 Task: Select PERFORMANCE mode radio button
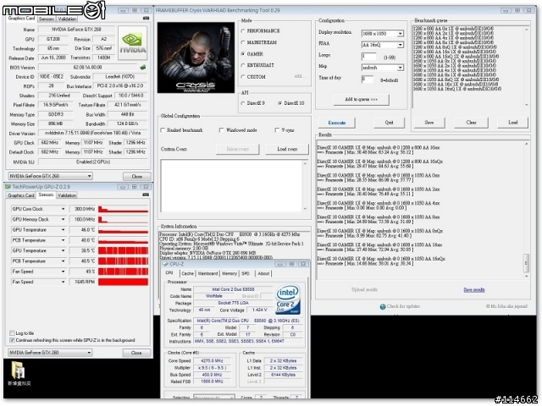tap(243, 31)
